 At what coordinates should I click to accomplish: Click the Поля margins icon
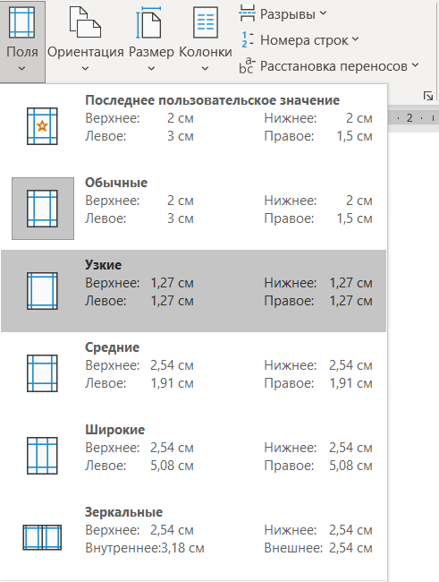click(x=21, y=22)
